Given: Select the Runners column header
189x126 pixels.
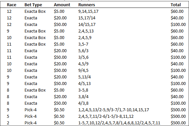Looking at the screenshot, I should [x=87, y=5].
